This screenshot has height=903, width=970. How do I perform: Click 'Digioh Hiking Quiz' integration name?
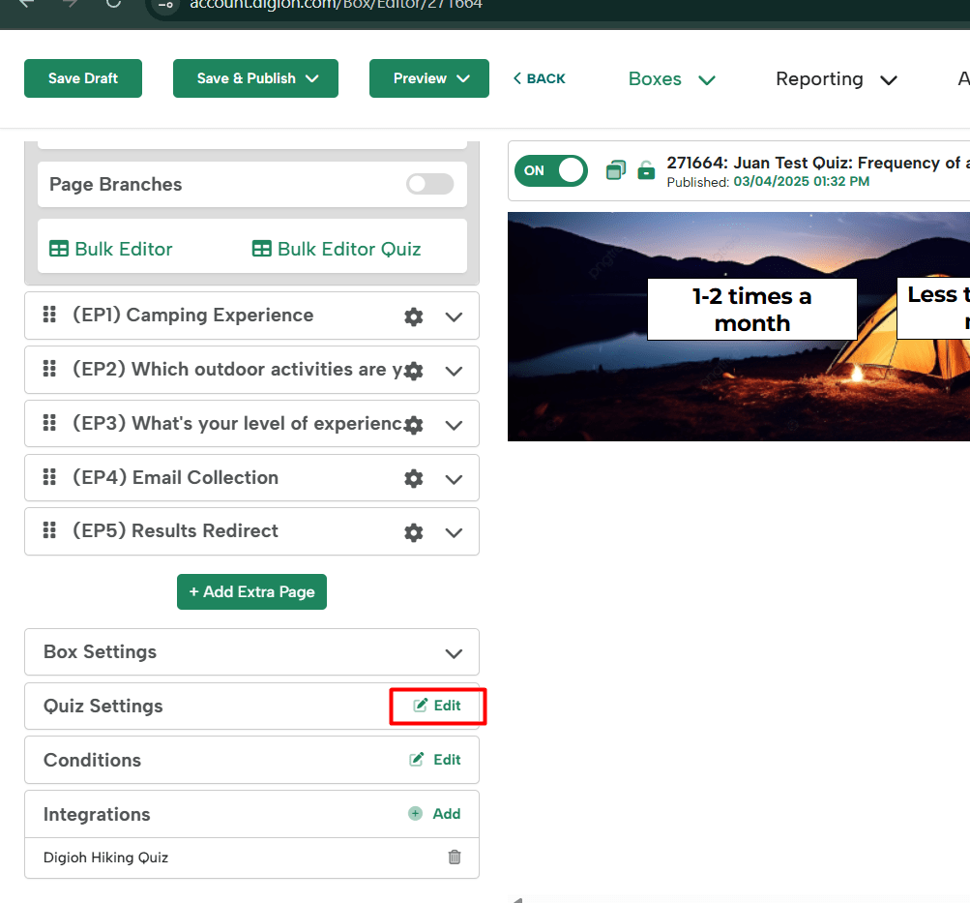click(x=105, y=858)
